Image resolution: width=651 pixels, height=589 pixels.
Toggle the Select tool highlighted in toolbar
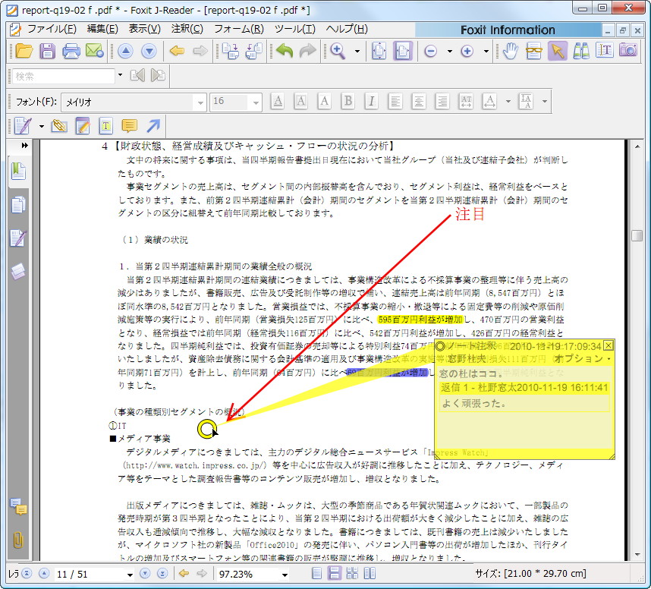[x=558, y=51]
